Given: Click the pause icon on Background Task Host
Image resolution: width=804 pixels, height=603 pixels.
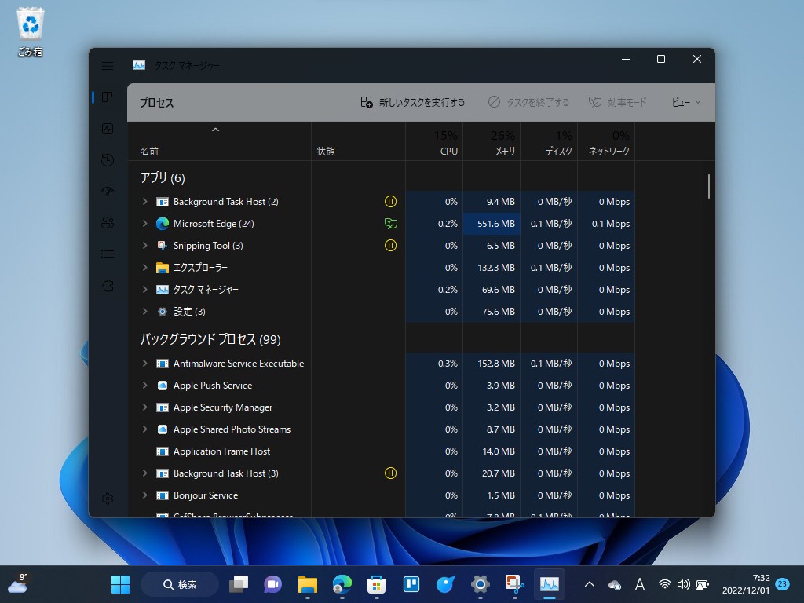Looking at the screenshot, I should [390, 201].
